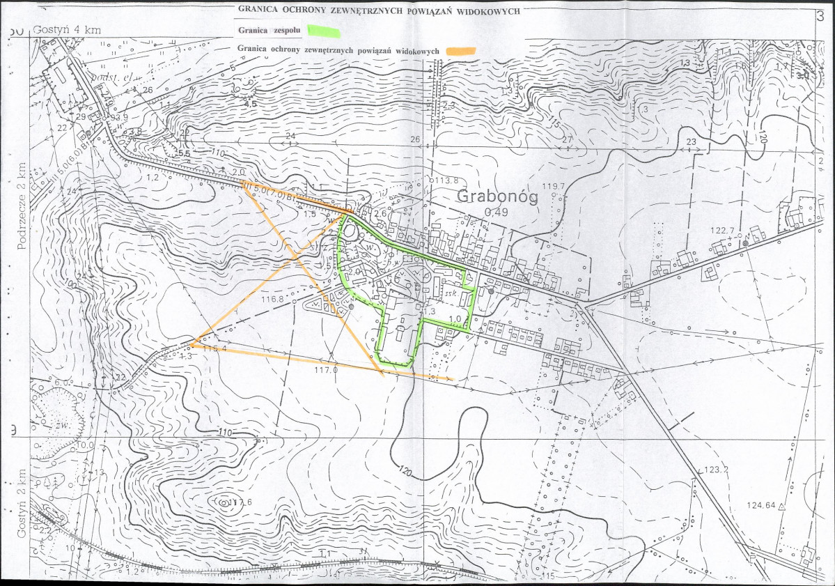Viewport: 835px width, 586px height.
Task: Click the 115,4 elevation label near orange vertex
Action: [214, 348]
